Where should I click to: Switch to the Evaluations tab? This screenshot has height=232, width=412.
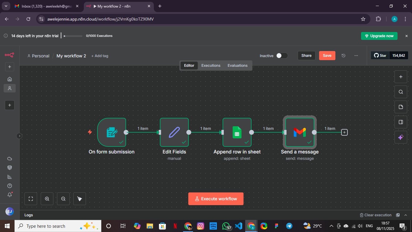(x=237, y=66)
